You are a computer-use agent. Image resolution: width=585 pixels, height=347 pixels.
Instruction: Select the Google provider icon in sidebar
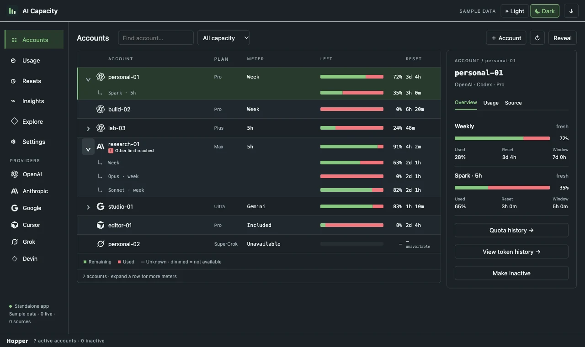pyautogui.click(x=15, y=208)
